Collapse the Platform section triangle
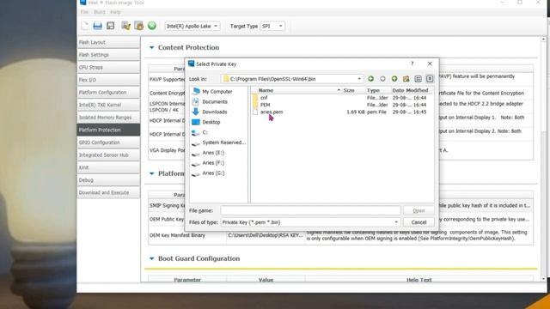 pyautogui.click(x=151, y=173)
